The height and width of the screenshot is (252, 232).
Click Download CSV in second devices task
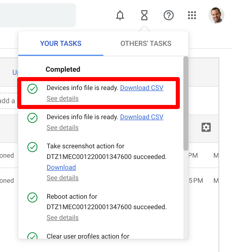[142, 117]
